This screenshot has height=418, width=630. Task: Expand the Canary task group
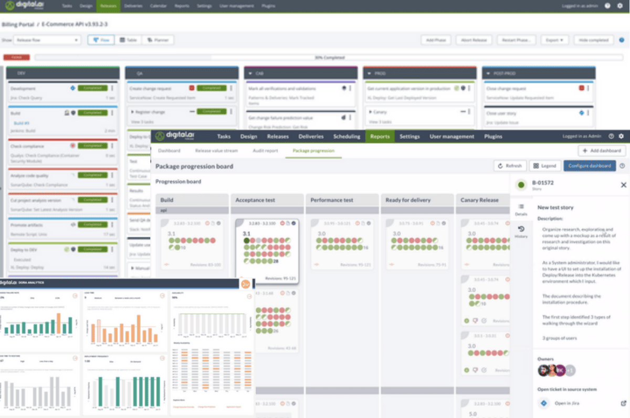tap(370, 112)
